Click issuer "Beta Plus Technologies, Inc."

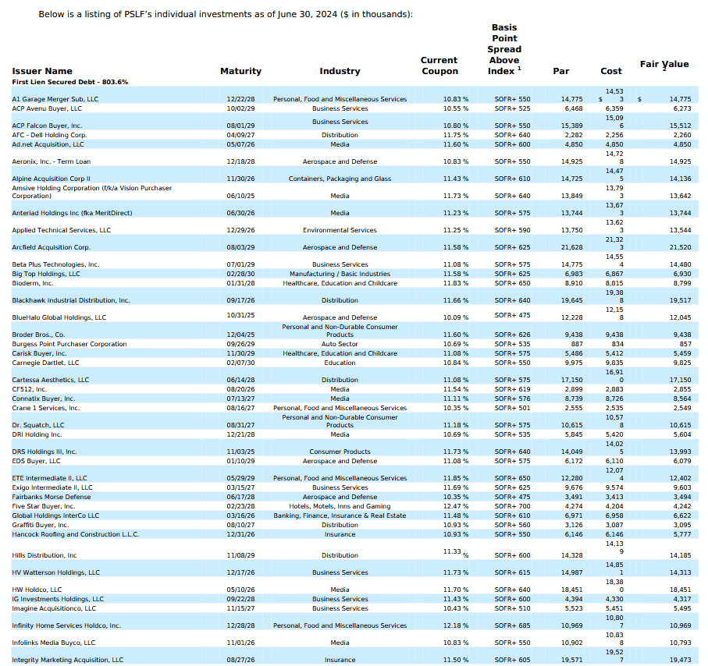(55, 265)
